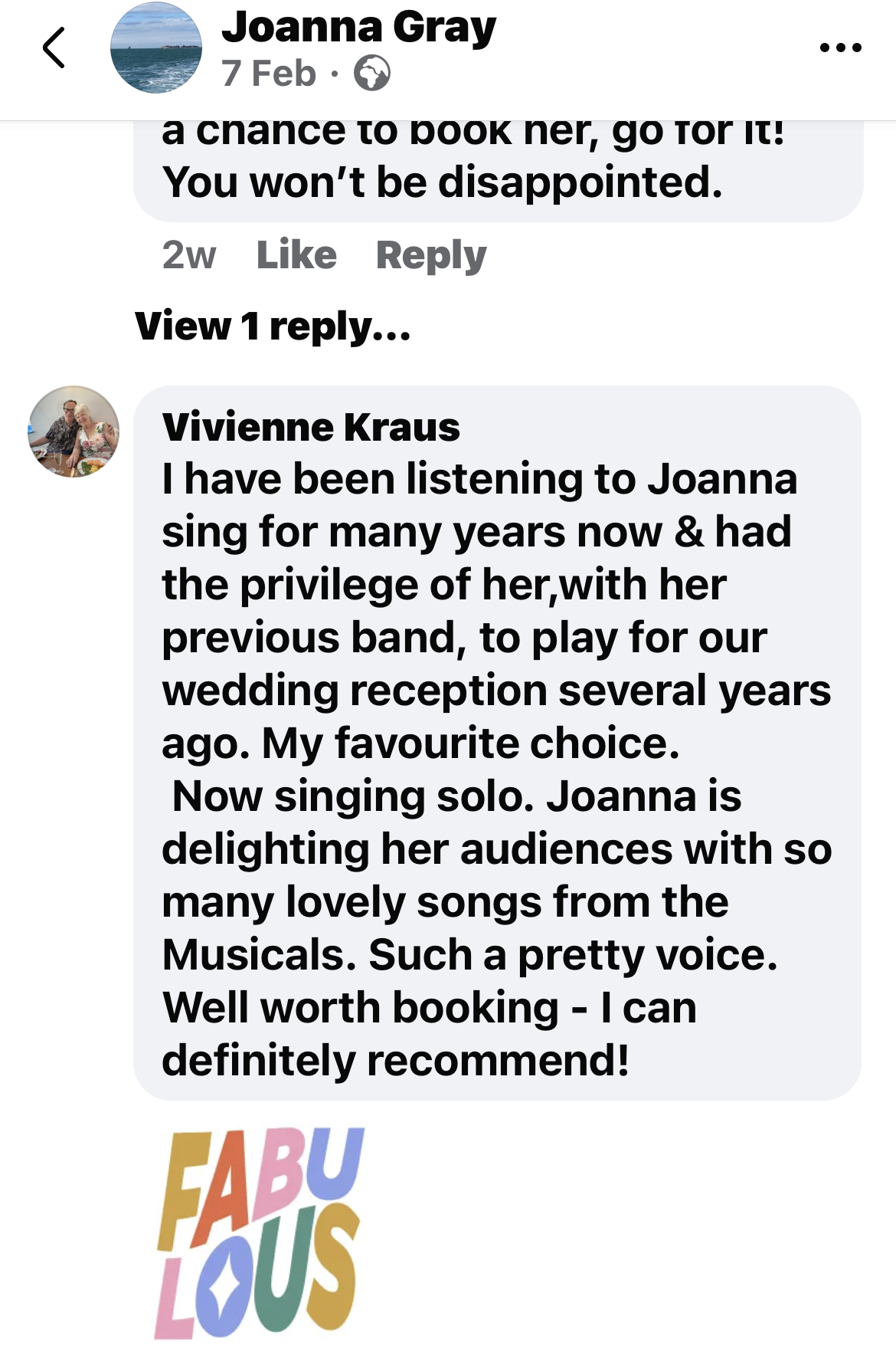Click the word 'Musicals' in Vivienne's comment

pos(259,955)
